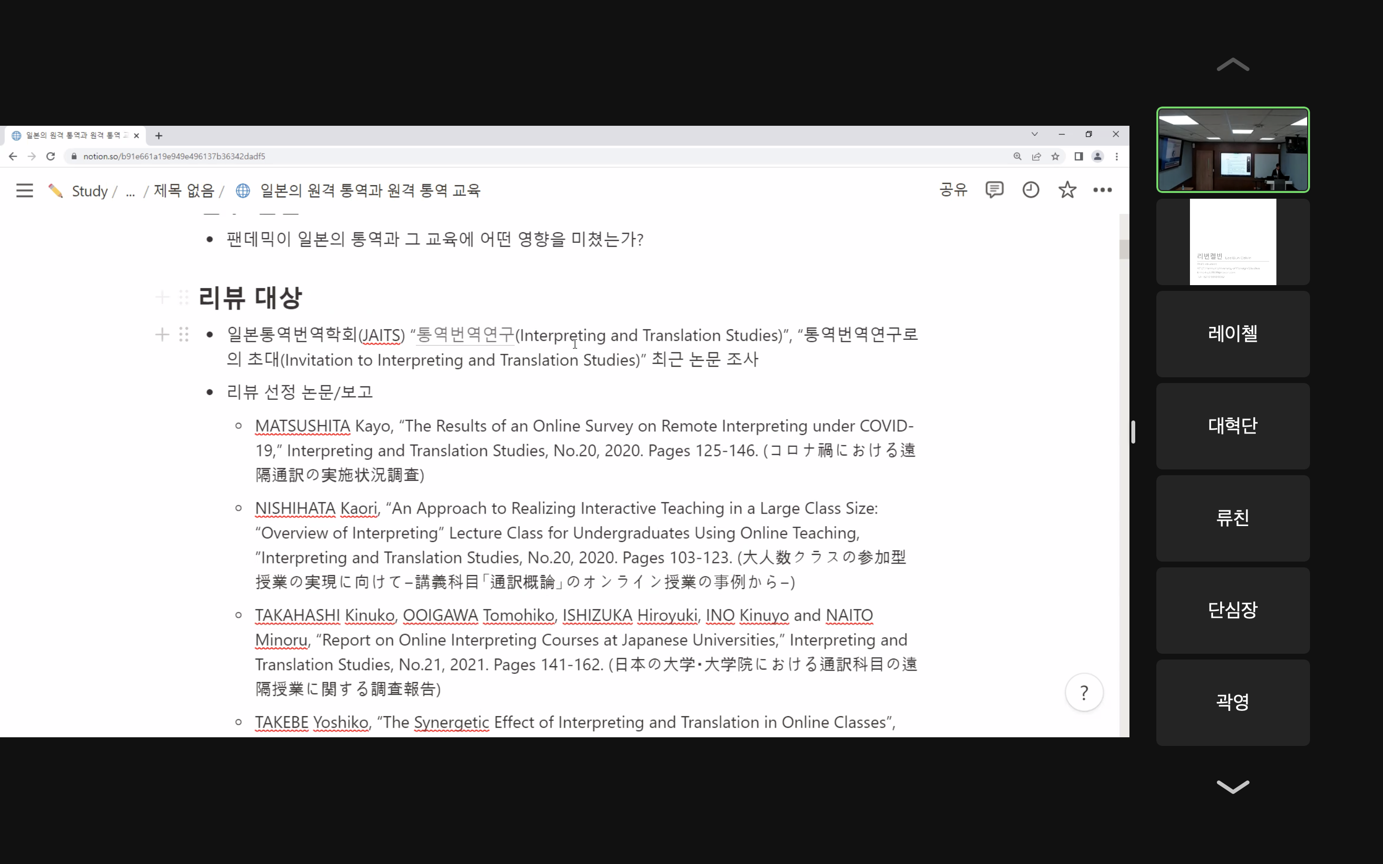The height and width of the screenshot is (864, 1383).
Task: Open the browser profile avatar
Action: pos(1097,156)
